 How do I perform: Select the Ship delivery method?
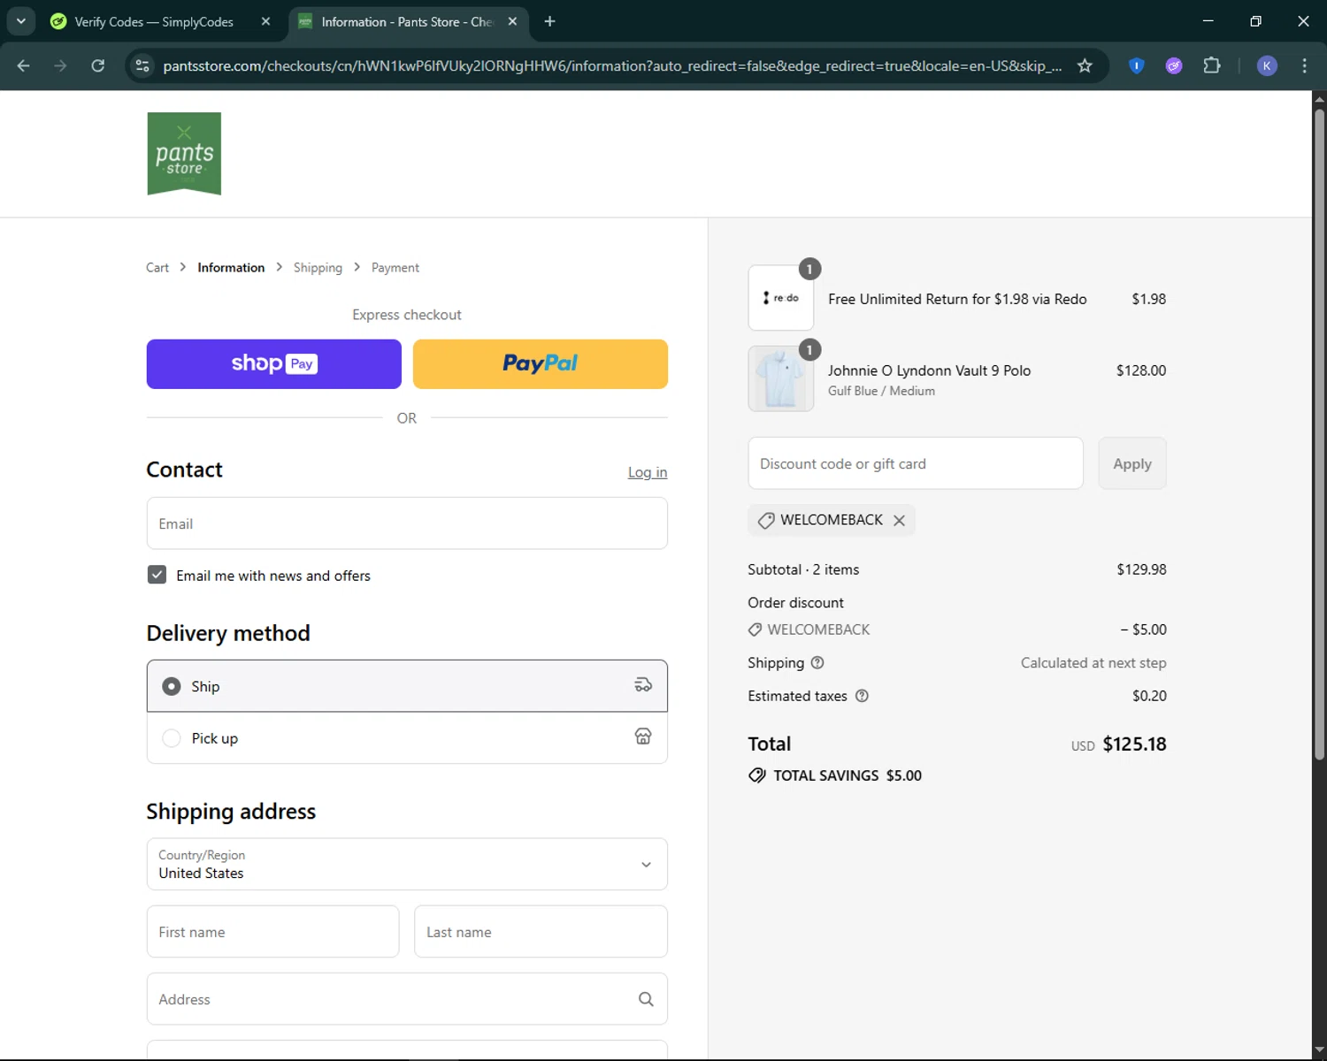pos(407,686)
